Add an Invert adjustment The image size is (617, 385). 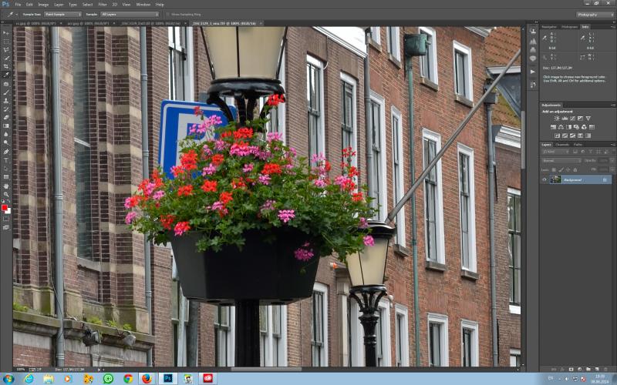557,136
